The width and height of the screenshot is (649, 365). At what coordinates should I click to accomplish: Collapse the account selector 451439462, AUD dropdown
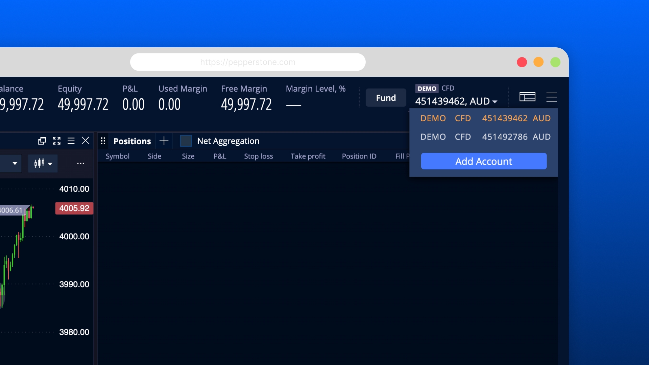point(456,101)
